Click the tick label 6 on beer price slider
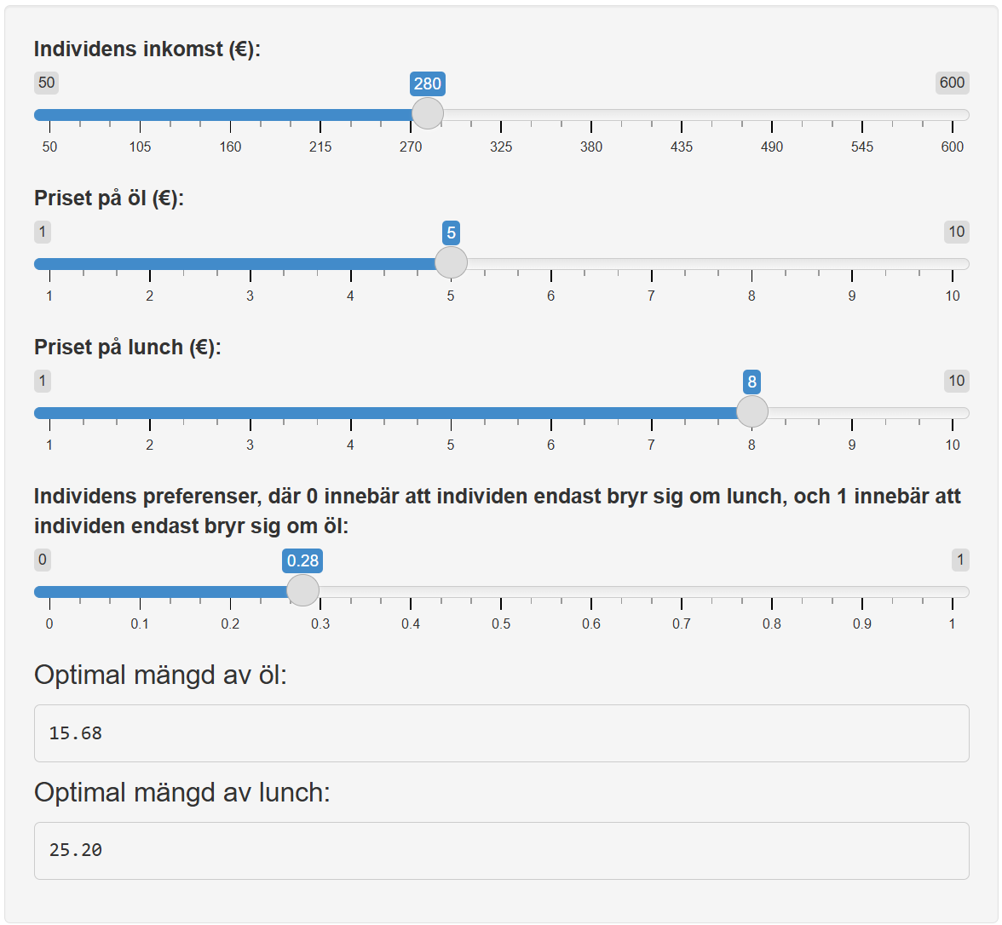The image size is (1002, 925). pyautogui.click(x=551, y=296)
